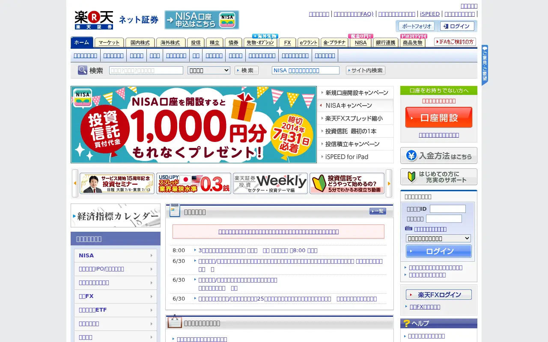The width and height of the screenshot is (548, 342).
Task: Switch to the マーケット tab
Action: [x=109, y=43]
